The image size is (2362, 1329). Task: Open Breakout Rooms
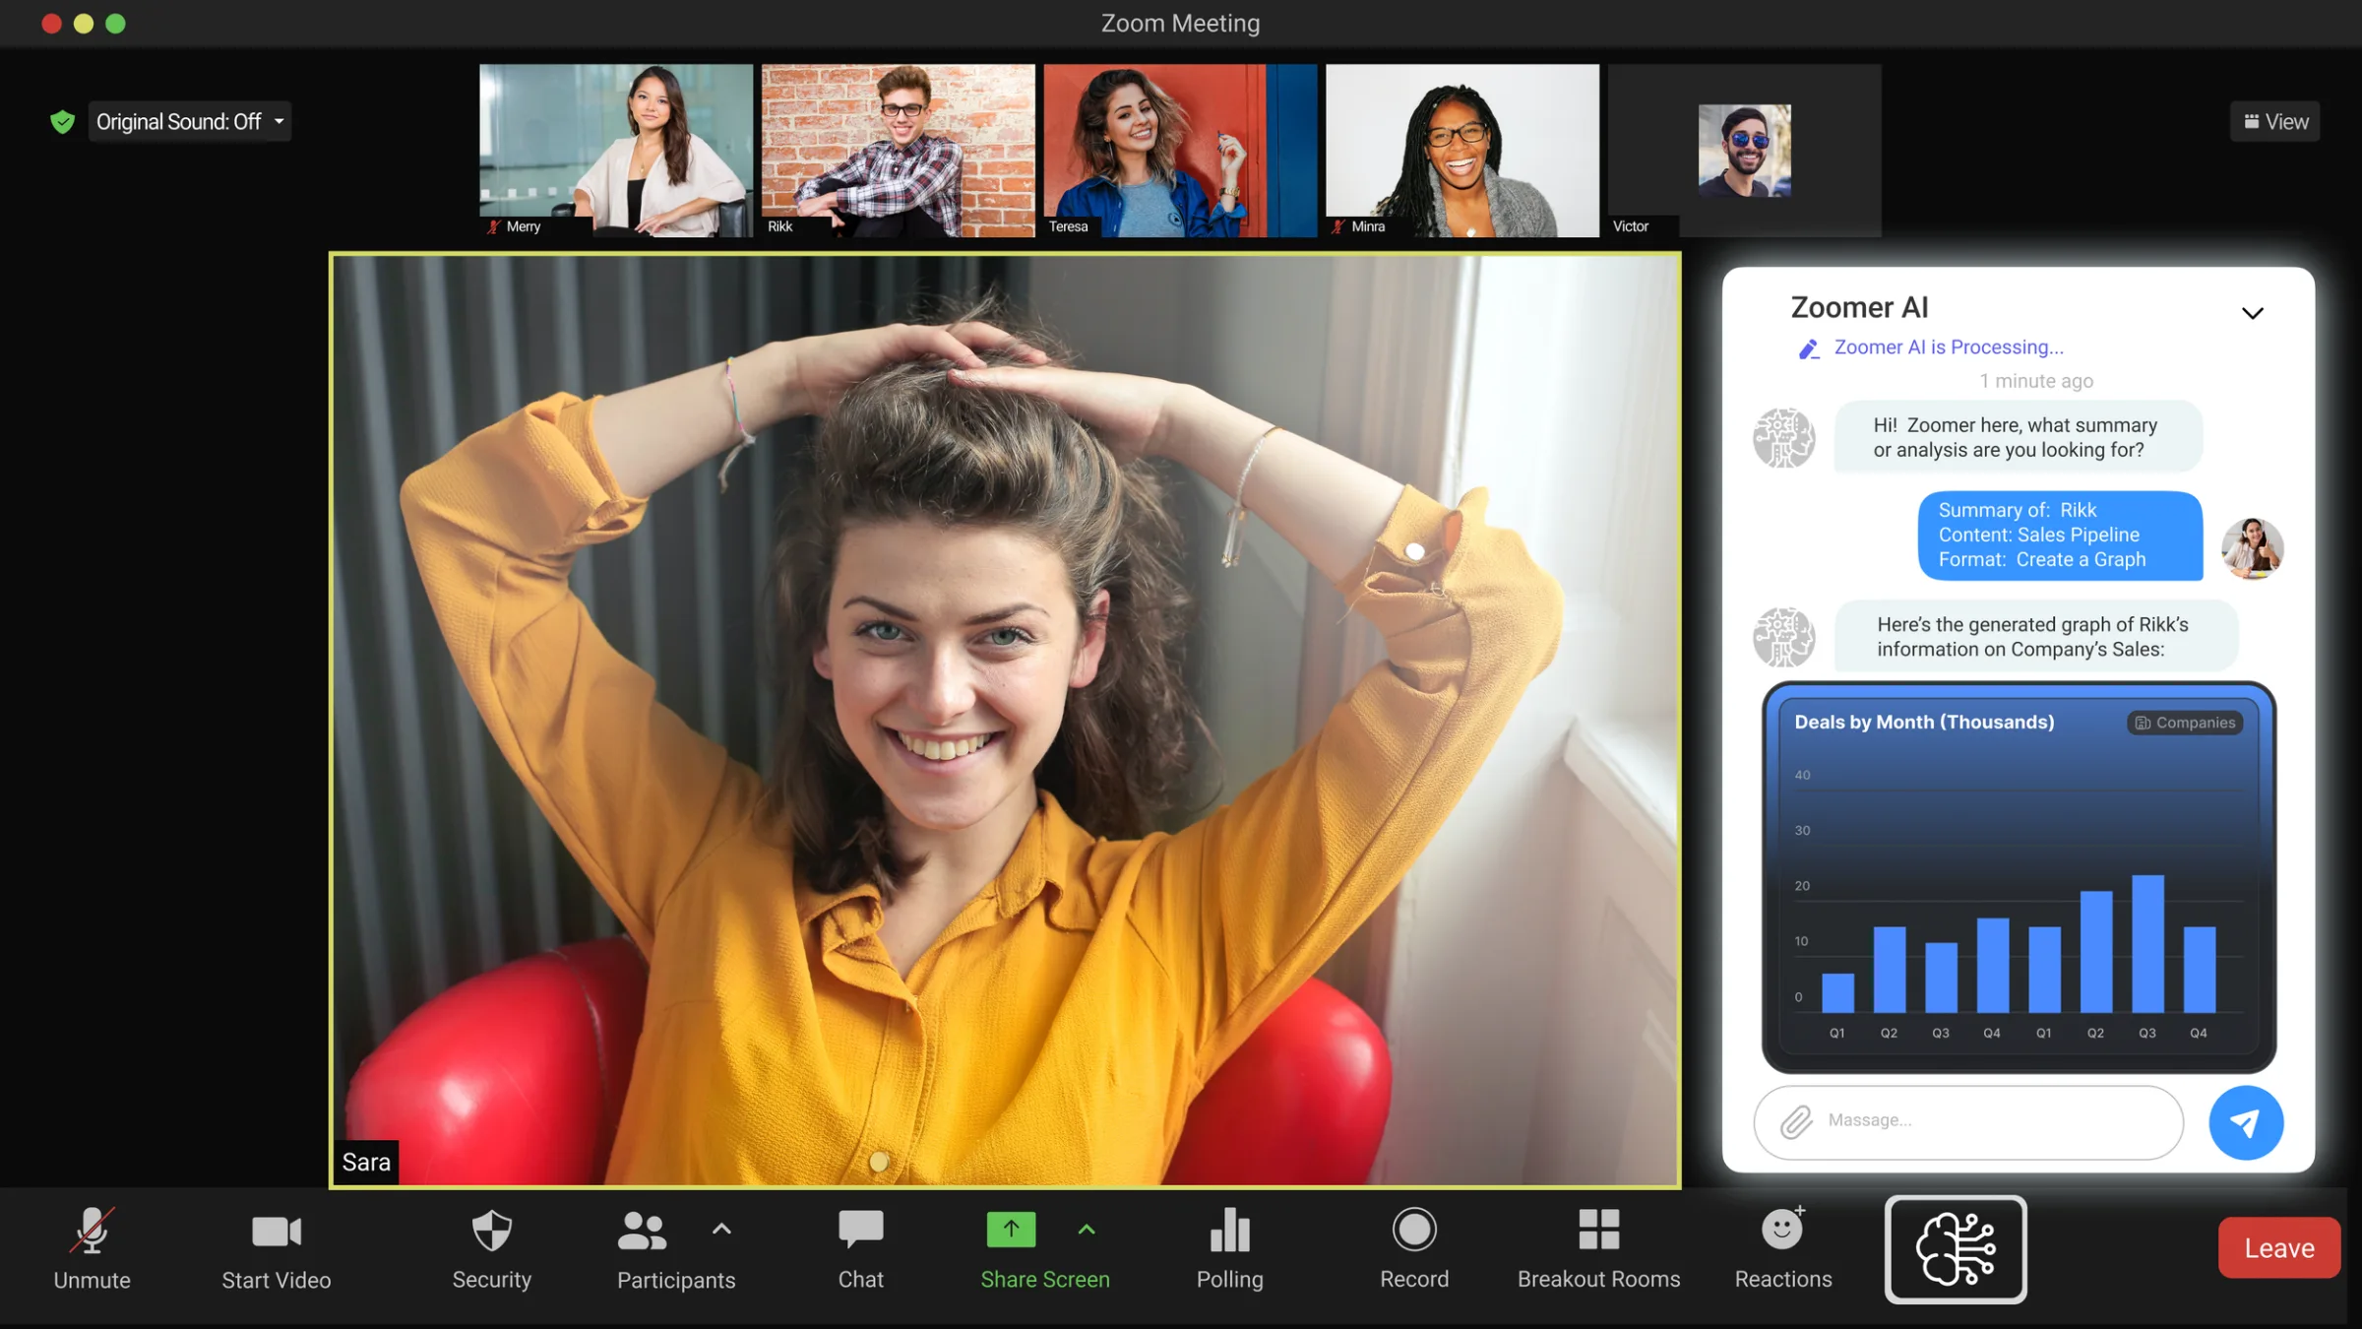point(1598,1248)
